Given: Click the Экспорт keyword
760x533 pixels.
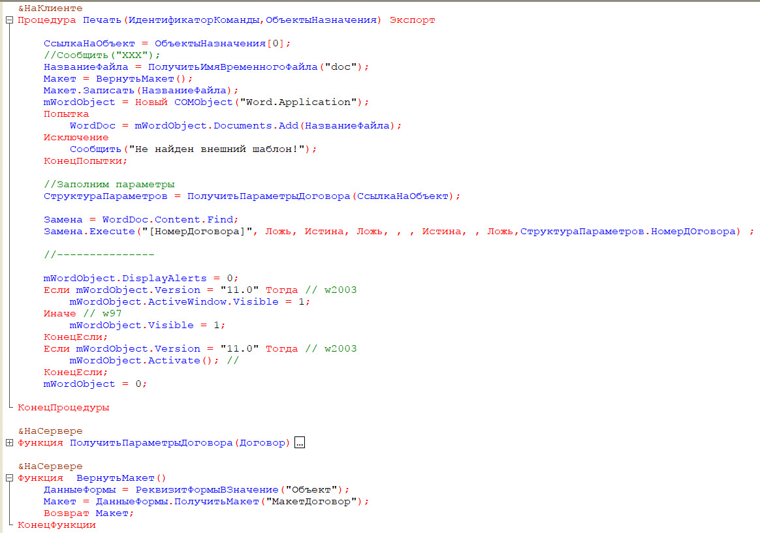Looking at the screenshot, I should 412,20.
